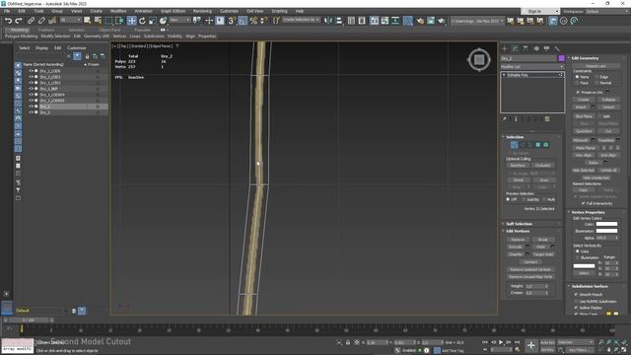Enable the Preserve UVs checkbox
Viewport: 631px width, 355px height.
(x=579, y=92)
